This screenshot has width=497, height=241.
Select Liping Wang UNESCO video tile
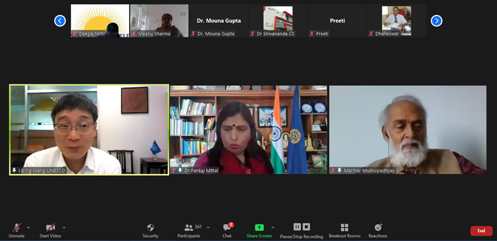tap(89, 130)
